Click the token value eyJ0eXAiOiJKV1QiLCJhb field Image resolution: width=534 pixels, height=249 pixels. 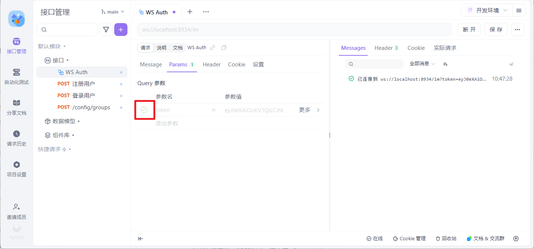coord(254,110)
